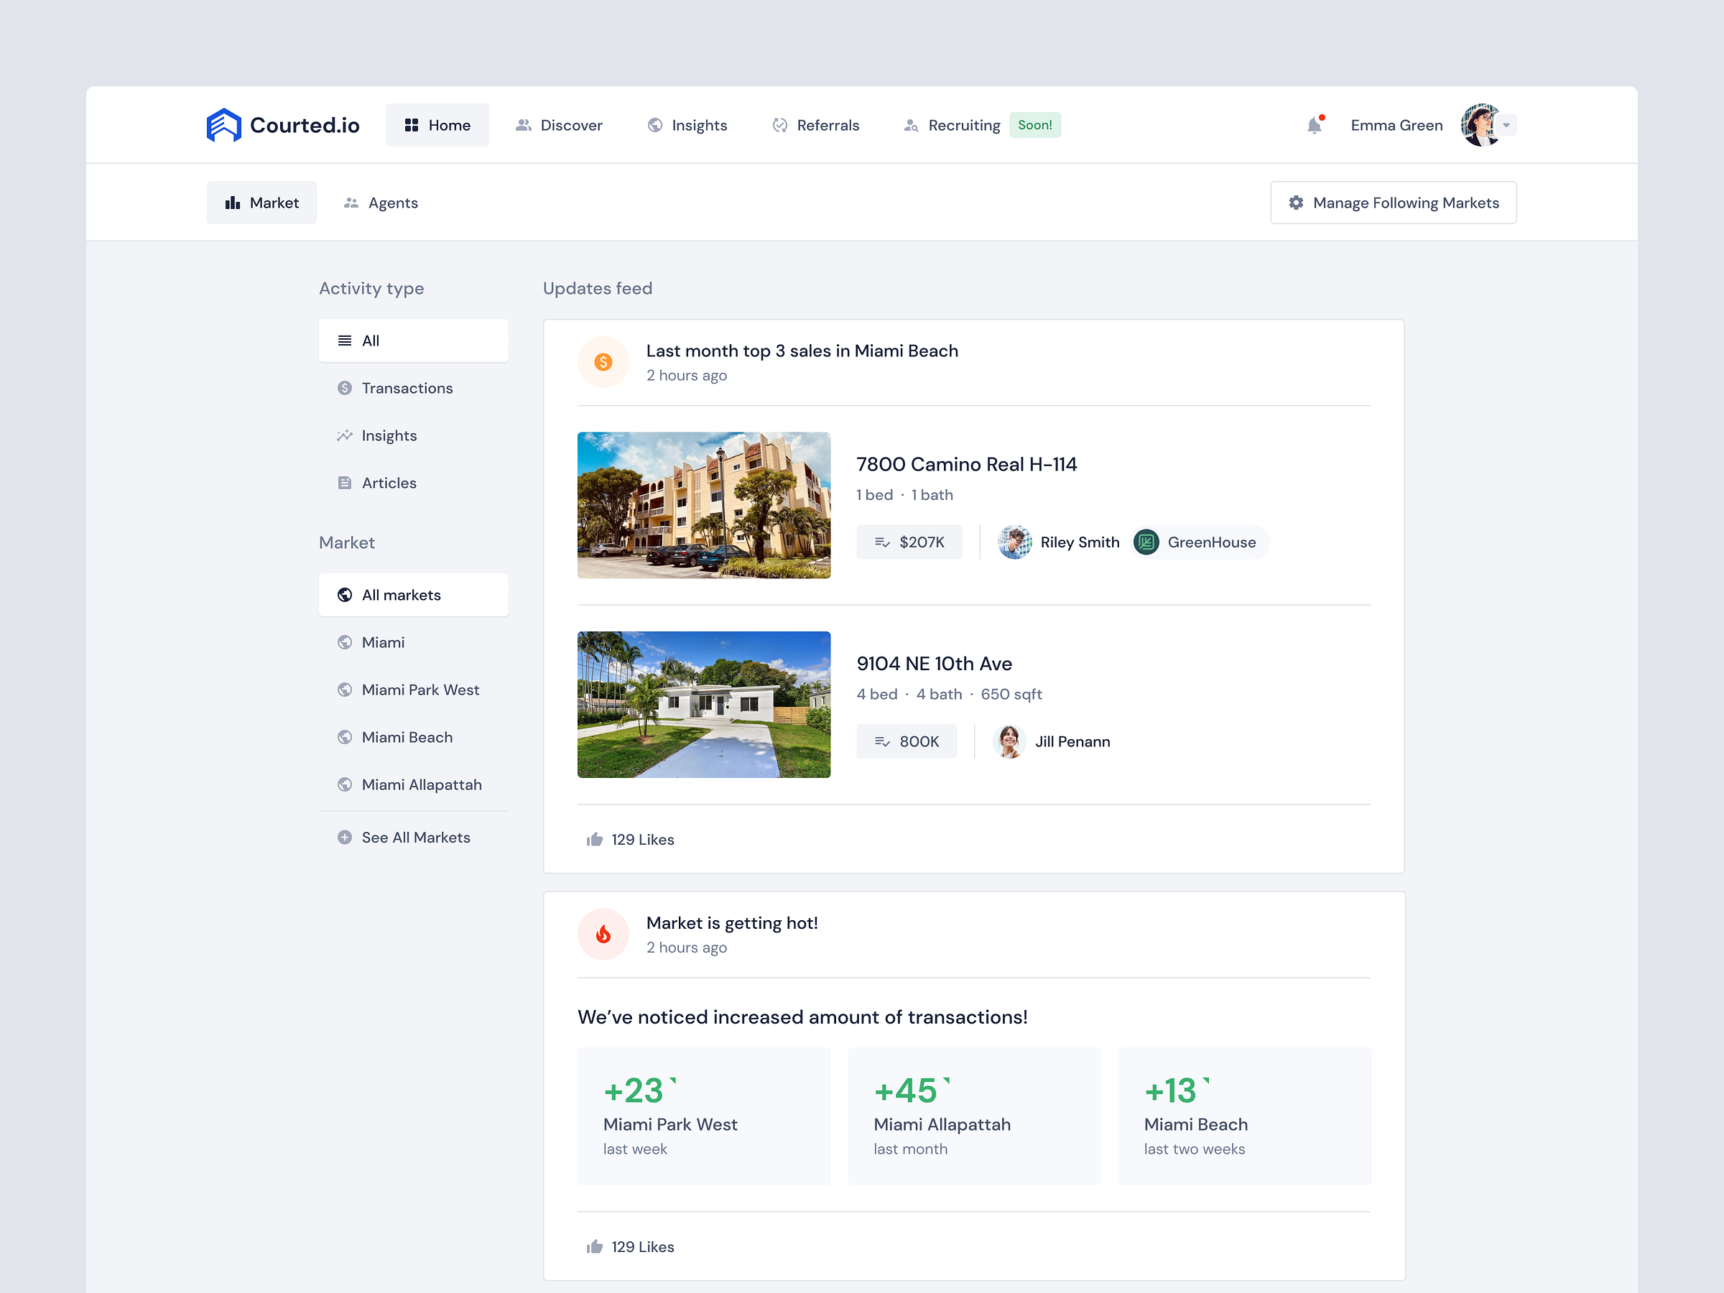1724x1293 pixels.
Task: Open the user account dropdown arrow
Action: pos(1506,126)
